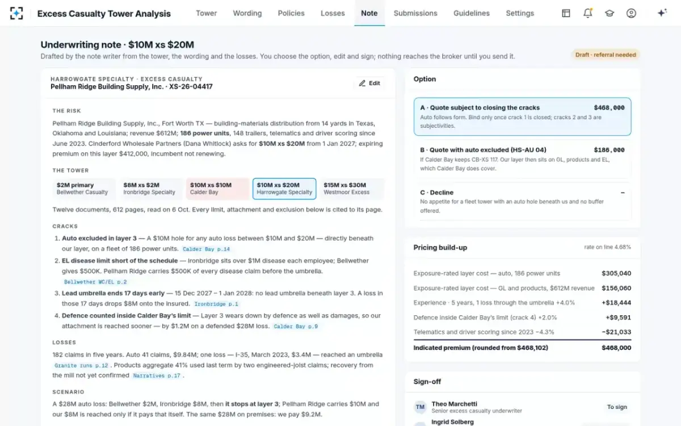Launch the sparkle AI assistant icon

(x=662, y=13)
